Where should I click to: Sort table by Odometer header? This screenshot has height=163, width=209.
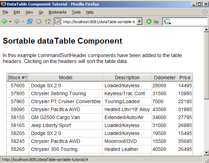pyautogui.click(x=165, y=78)
